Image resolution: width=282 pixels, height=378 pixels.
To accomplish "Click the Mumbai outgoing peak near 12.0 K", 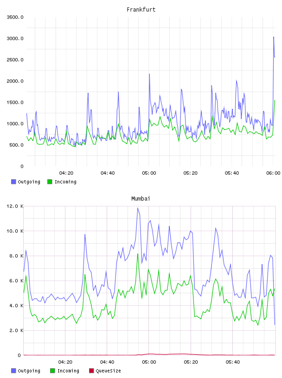I will 138,208.
